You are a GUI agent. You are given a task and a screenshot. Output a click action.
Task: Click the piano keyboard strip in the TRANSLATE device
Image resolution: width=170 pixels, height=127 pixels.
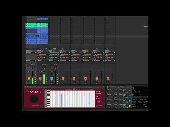pos(49,99)
